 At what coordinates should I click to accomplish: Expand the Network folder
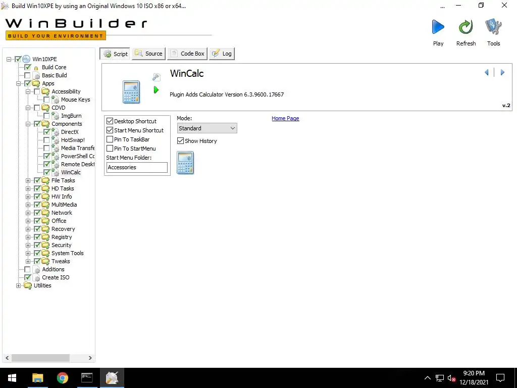tap(28, 213)
